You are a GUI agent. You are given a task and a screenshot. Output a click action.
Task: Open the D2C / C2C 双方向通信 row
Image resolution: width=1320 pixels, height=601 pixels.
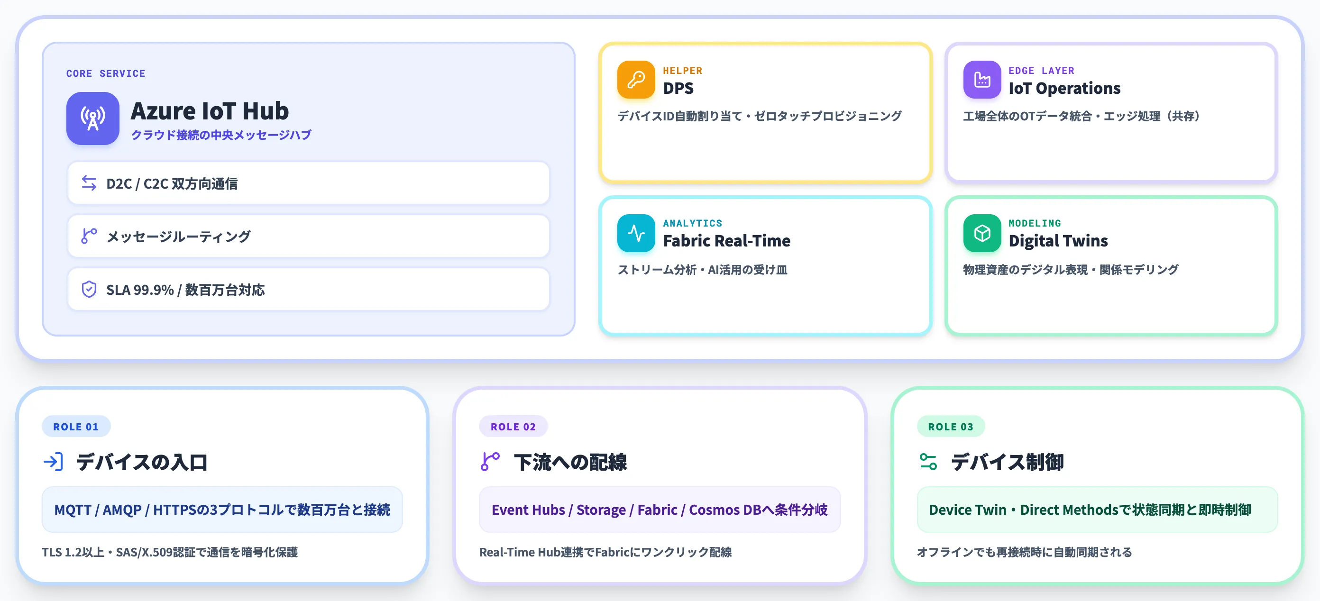click(x=309, y=183)
